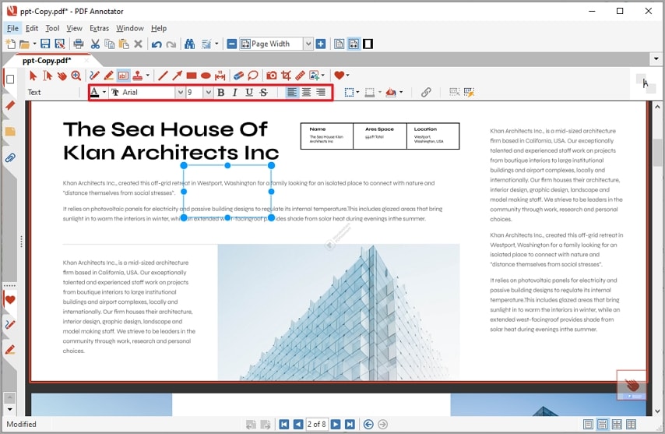Image resolution: width=665 pixels, height=434 pixels.
Task: Expand the Favorites heart dropdown arrow
Action: point(348,76)
